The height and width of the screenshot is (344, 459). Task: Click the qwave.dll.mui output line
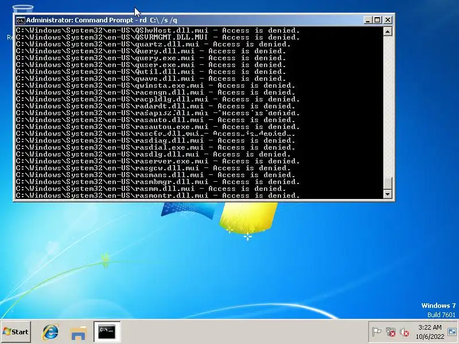151,79
